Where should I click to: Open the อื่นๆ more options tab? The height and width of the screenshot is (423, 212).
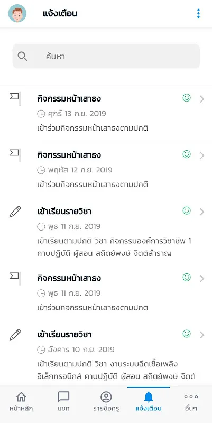coord(191,402)
